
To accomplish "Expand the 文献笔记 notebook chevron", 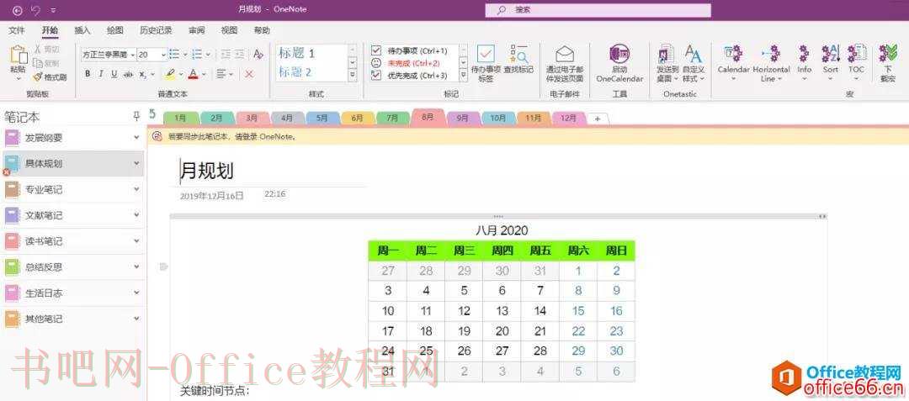I will [137, 215].
